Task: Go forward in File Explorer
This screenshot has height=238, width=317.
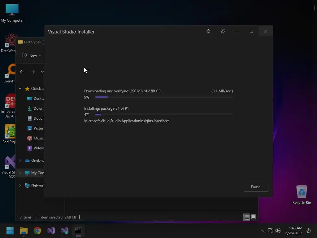Action: [33, 72]
